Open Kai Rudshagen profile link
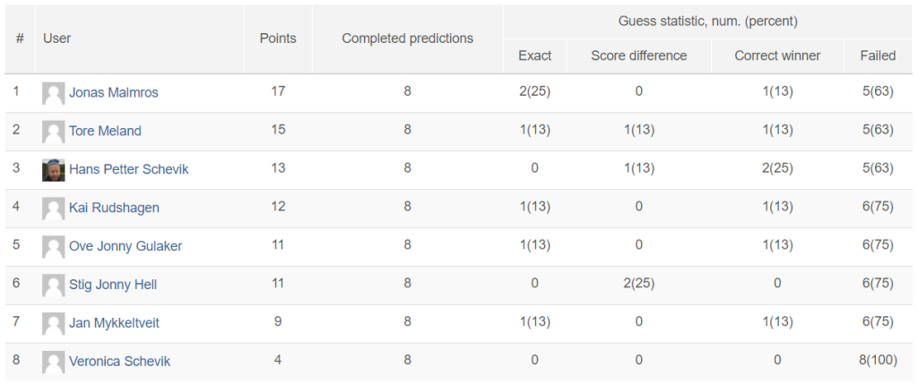The height and width of the screenshot is (384, 918). pyautogui.click(x=114, y=208)
